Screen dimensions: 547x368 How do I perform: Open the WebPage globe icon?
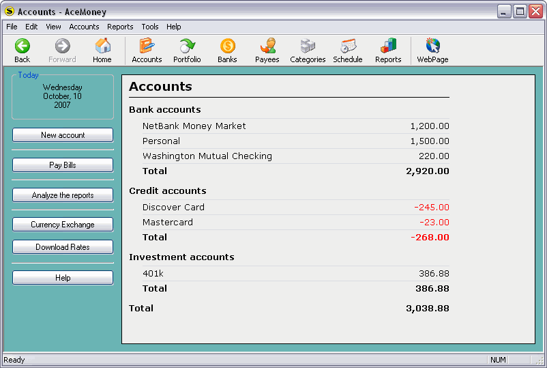coord(432,46)
